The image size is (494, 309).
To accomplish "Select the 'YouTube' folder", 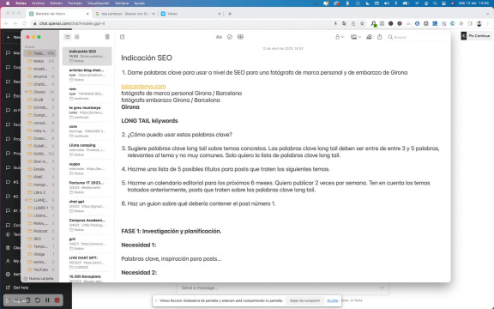I will (40, 270).
